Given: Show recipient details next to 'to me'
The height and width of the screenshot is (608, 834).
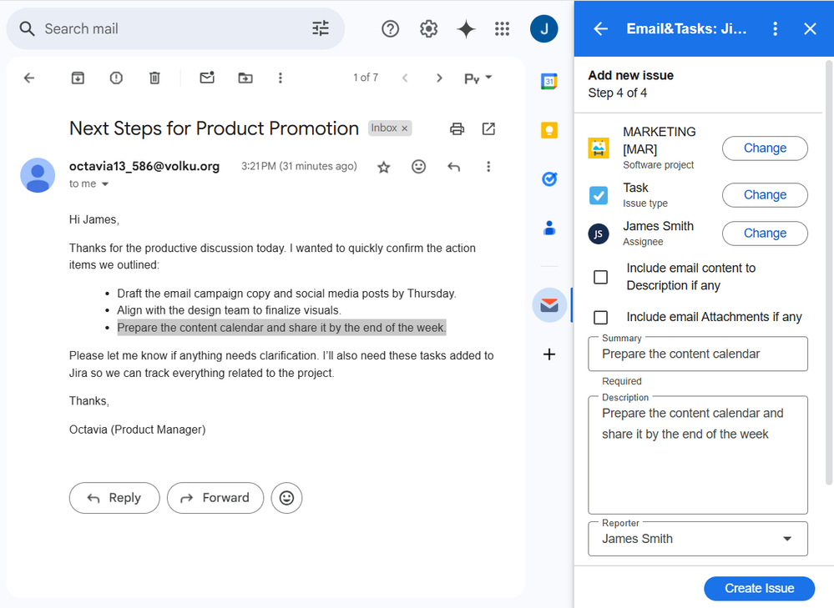Looking at the screenshot, I should [105, 183].
